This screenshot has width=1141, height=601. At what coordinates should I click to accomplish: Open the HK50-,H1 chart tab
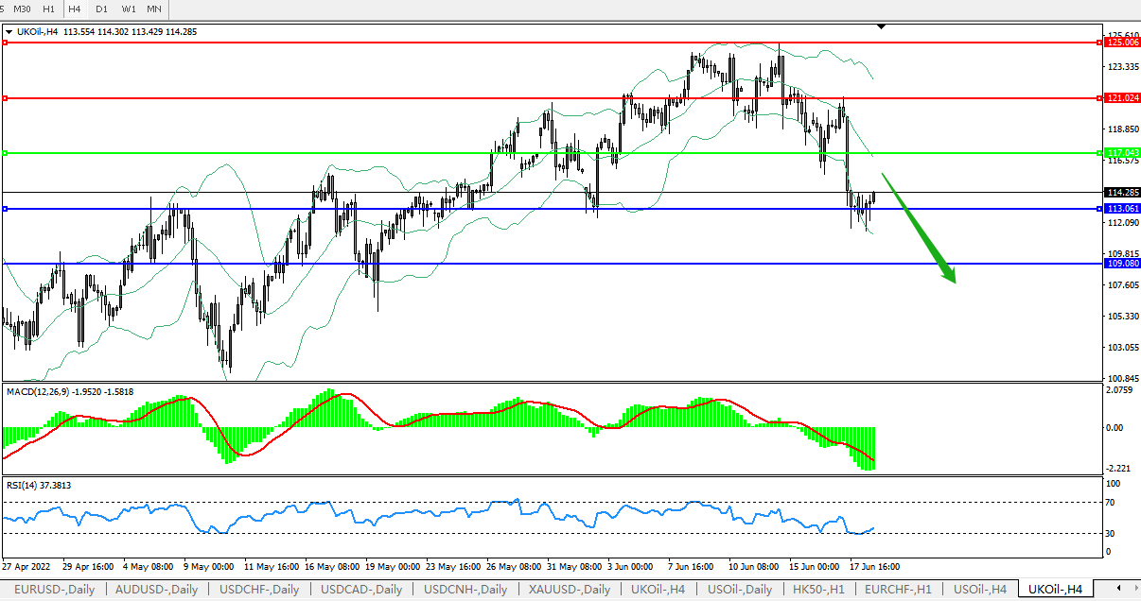coord(817,590)
